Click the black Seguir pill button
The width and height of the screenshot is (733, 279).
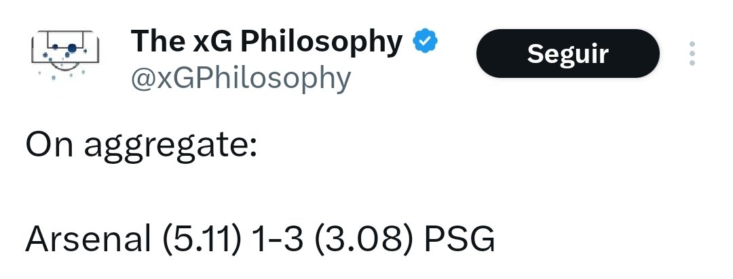tap(567, 53)
